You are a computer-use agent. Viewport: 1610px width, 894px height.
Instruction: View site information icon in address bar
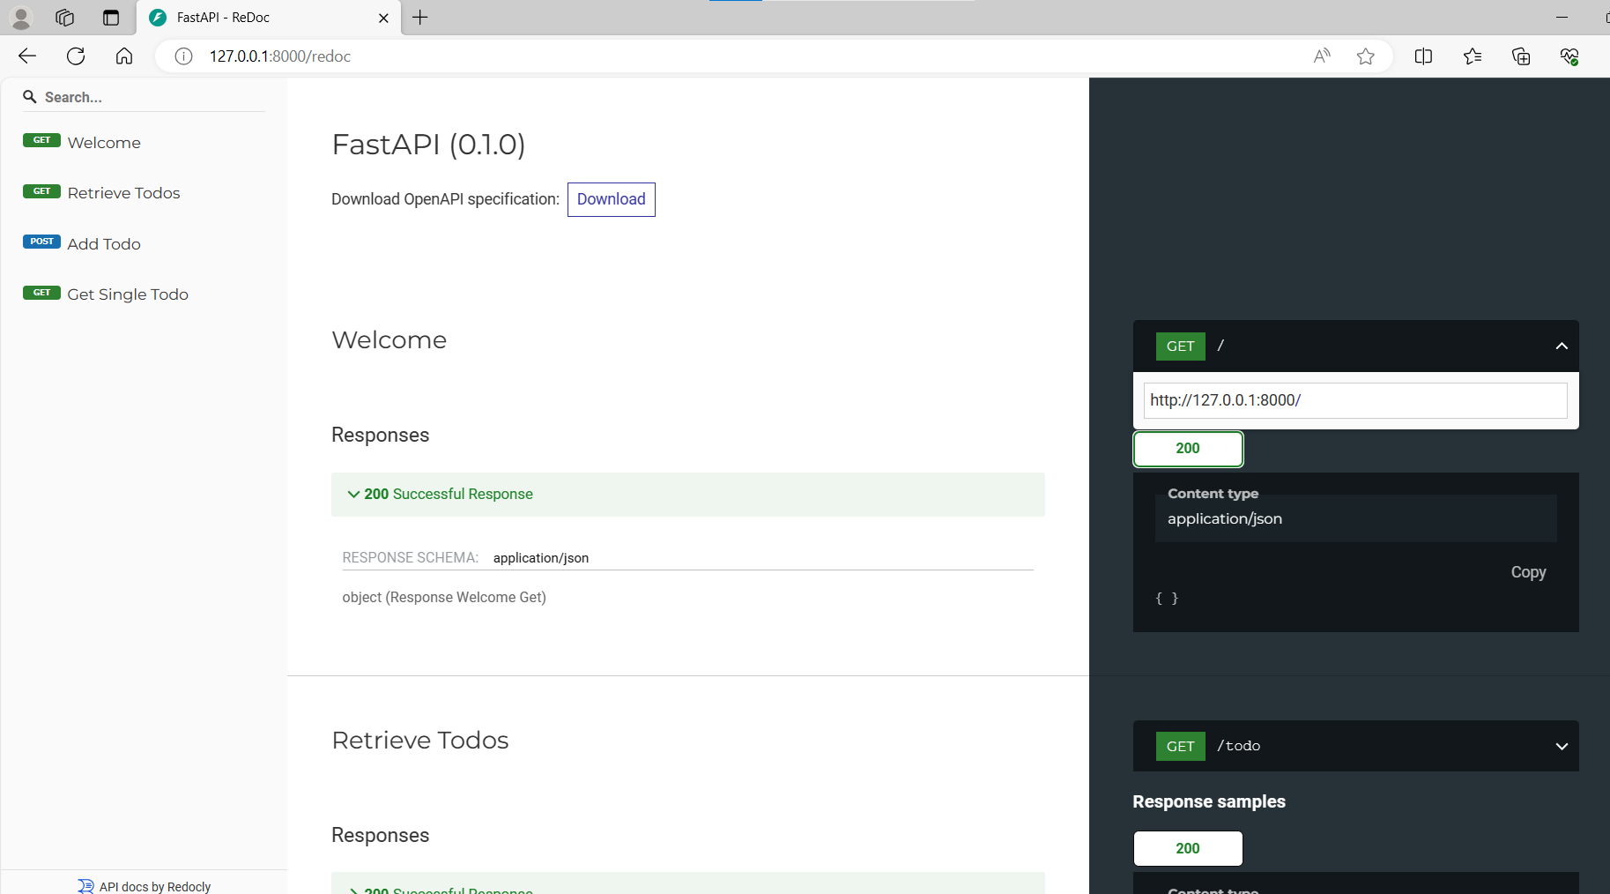(x=183, y=56)
